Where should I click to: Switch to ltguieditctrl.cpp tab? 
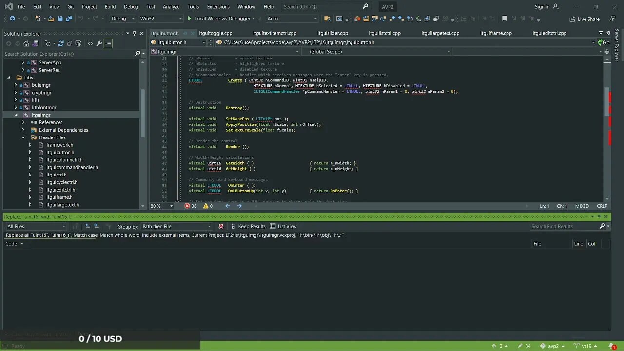point(549,33)
